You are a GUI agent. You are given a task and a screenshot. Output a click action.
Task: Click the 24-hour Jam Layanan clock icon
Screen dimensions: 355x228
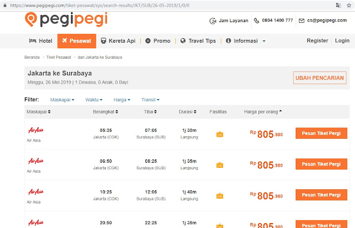213,21
